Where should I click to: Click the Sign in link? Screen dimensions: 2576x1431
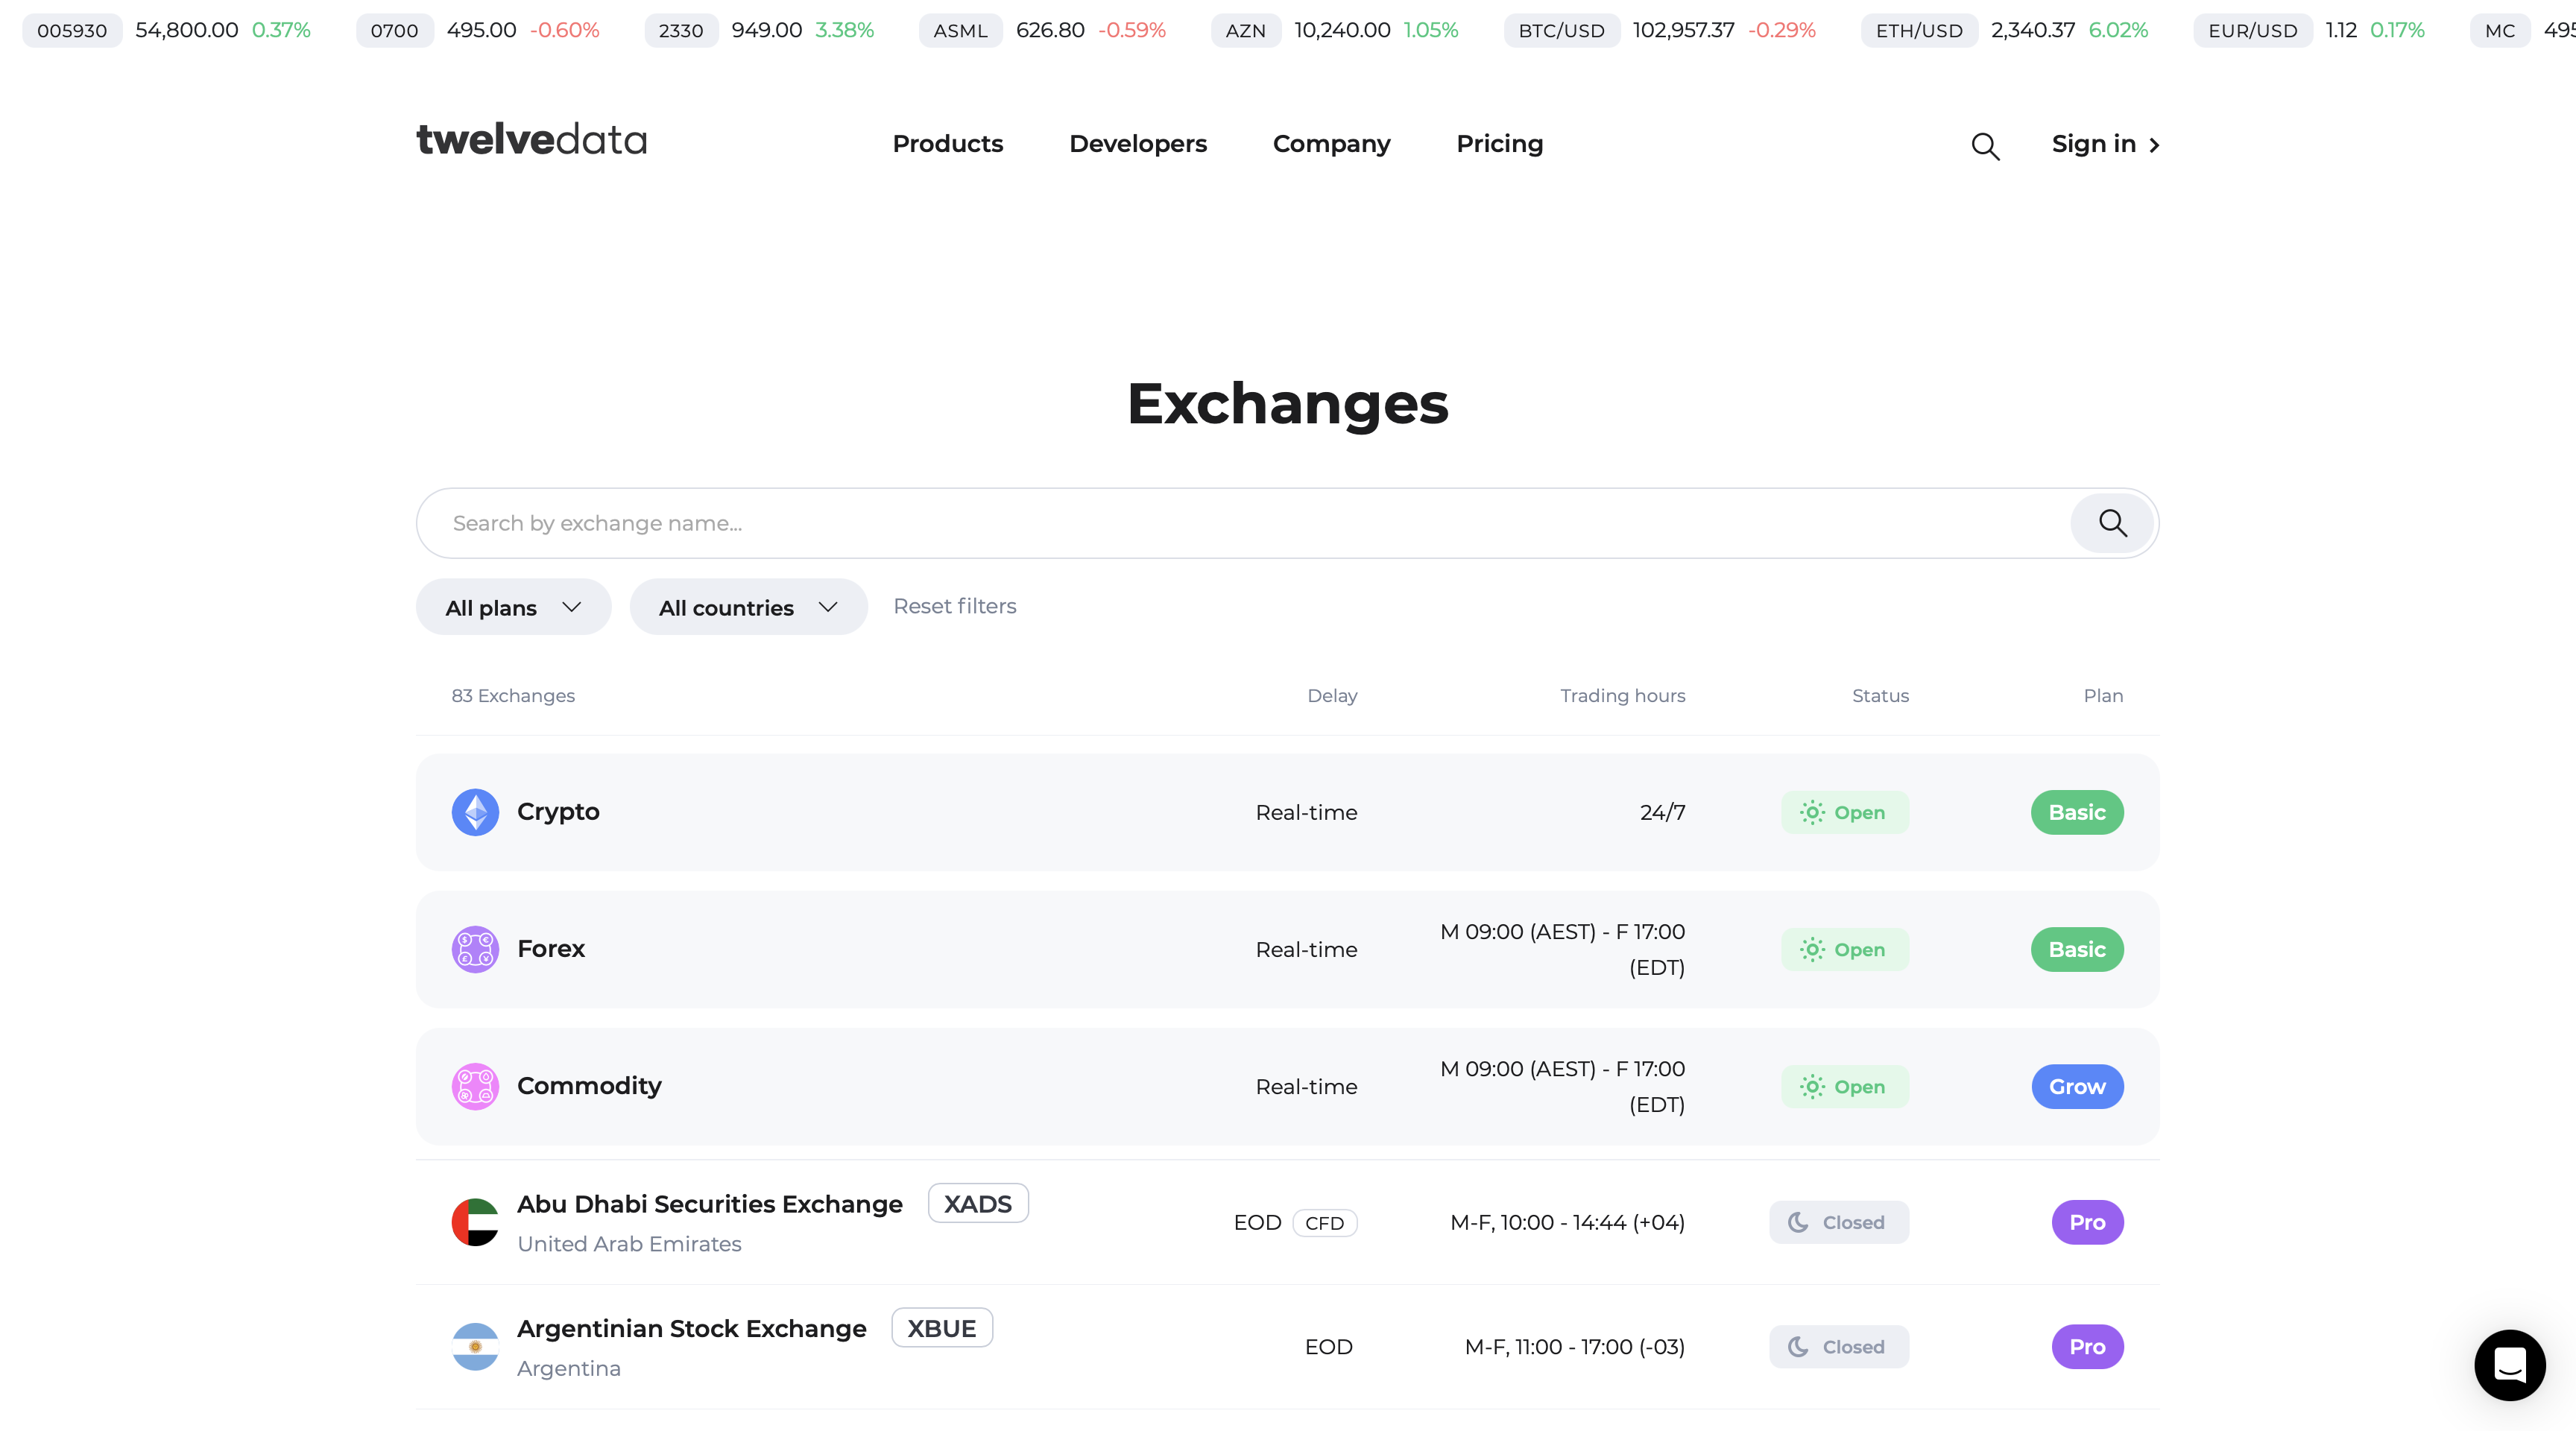[2104, 144]
